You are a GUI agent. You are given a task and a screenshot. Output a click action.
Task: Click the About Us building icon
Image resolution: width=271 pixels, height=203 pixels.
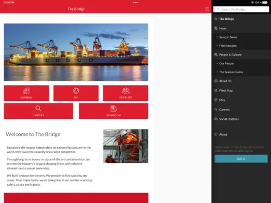216,81
